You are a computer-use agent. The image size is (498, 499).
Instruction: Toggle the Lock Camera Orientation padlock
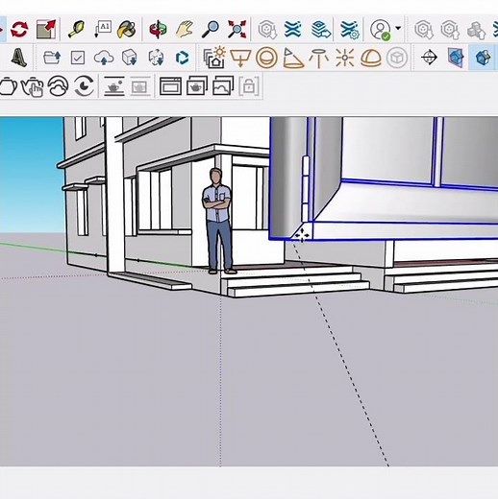tap(249, 85)
